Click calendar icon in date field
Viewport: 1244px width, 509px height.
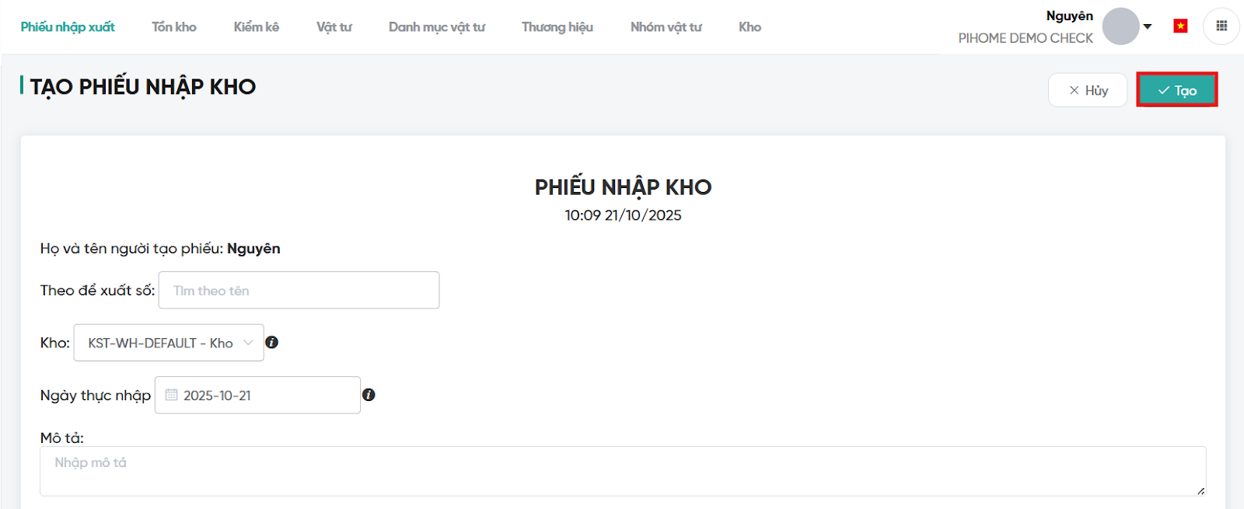click(x=172, y=395)
